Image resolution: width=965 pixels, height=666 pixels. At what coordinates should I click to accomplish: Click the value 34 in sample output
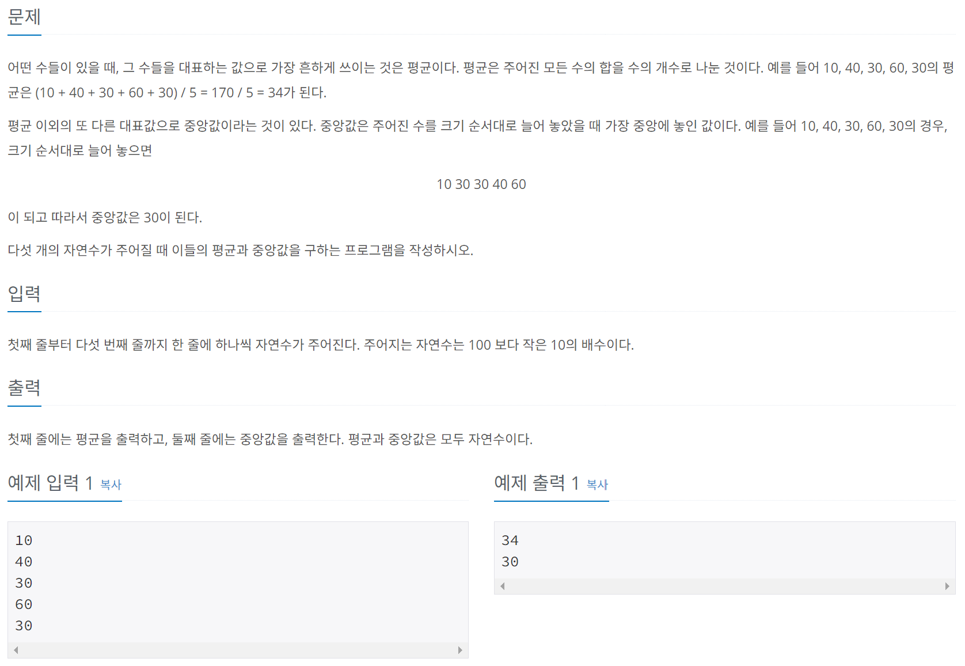[510, 540]
